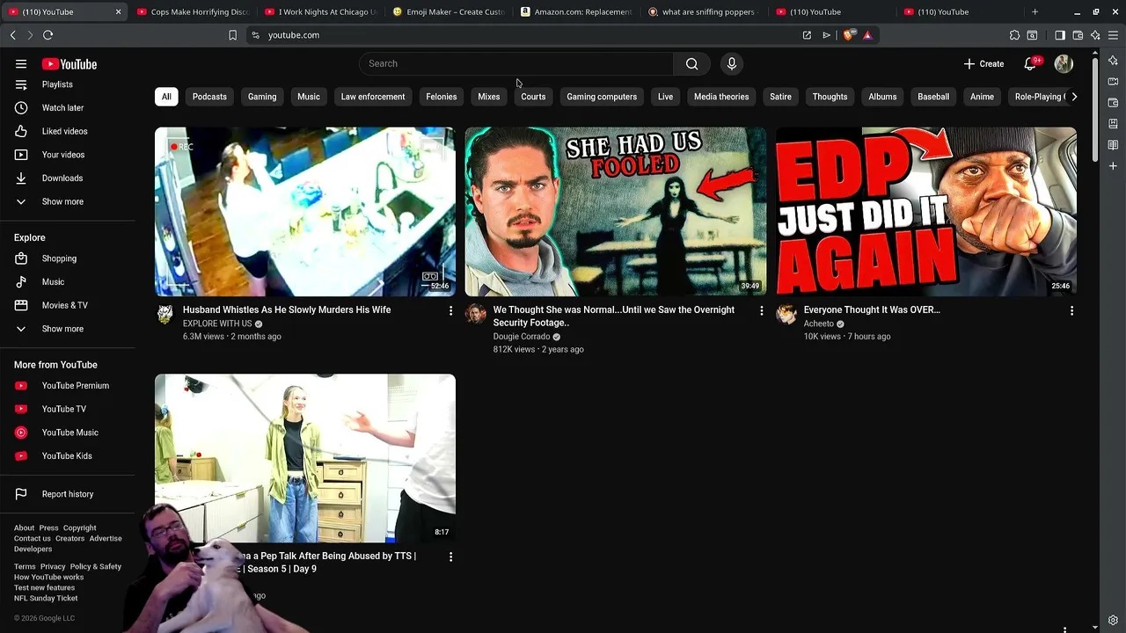The width and height of the screenshot is (1126, 633).
Task: Switch to the Cops Make Horrifying Discovery tab
Action: click(193, 12)
